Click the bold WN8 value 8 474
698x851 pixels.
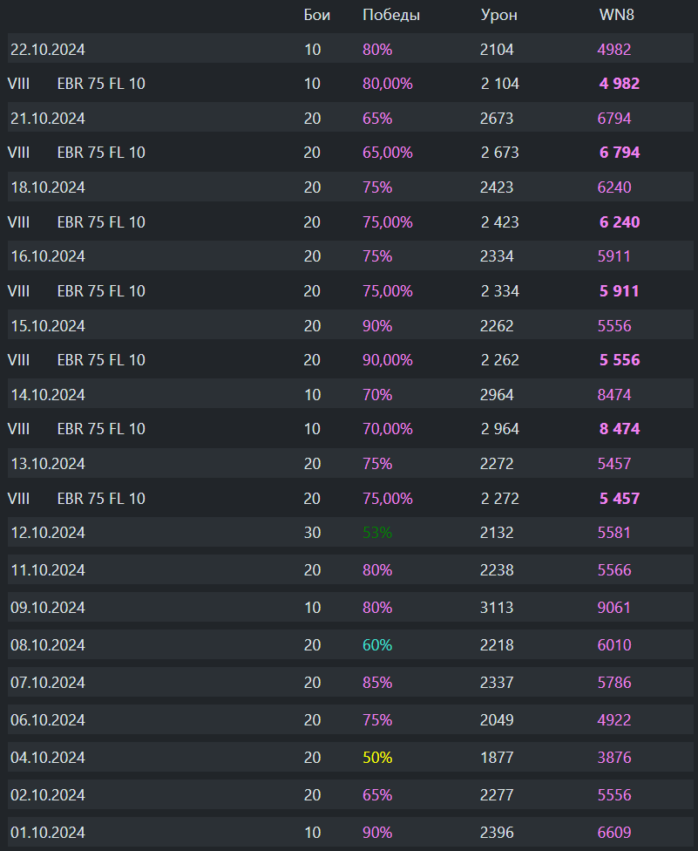coord(619,429)
